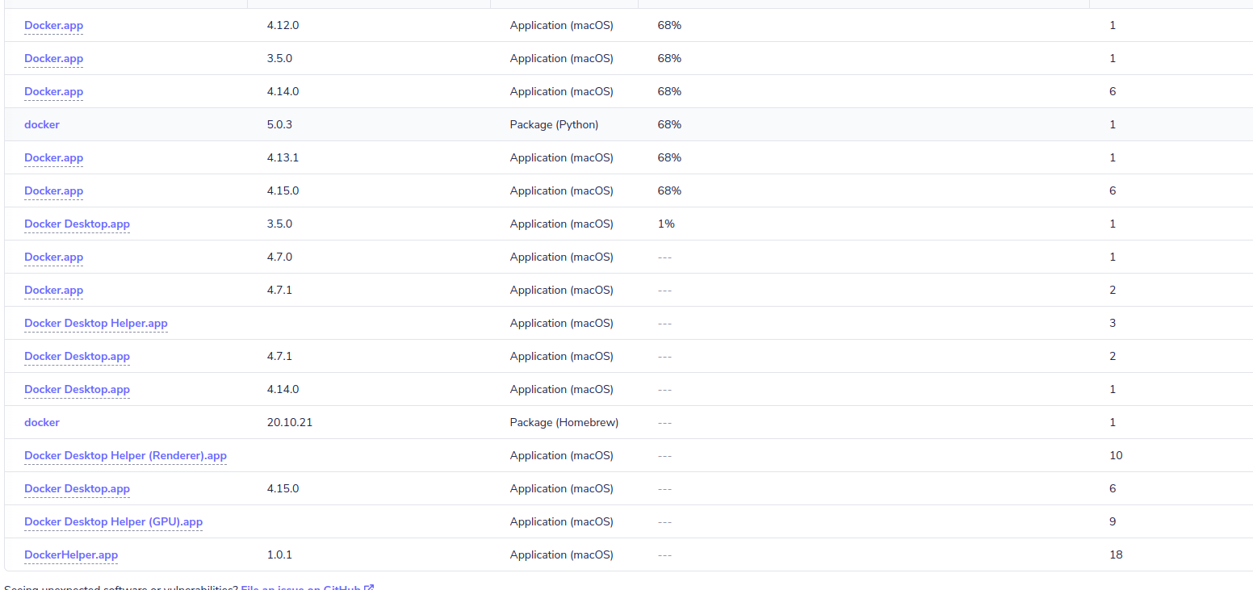The height and width of the screenshot is (590, 1253).
Task: Open Docker Desktop.app version 3.5.0 details
Action: click(x=77, y=224)
